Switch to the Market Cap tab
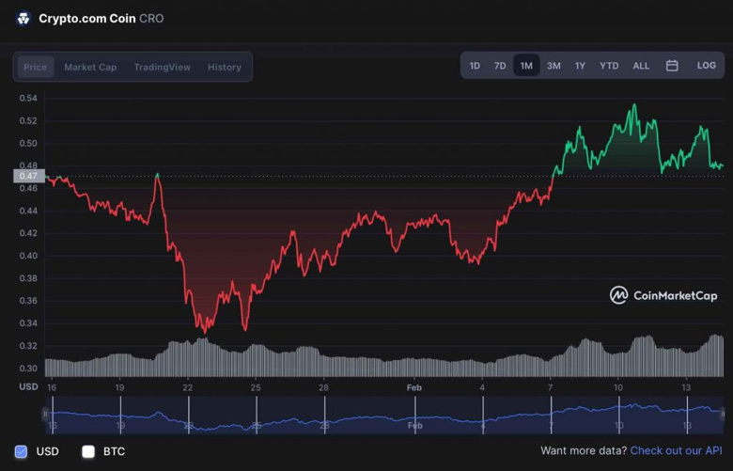This screenshot has width=733, height=471. (x=90, y=68)
